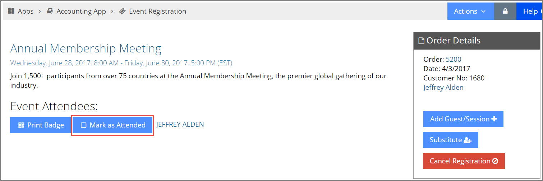Open the Help menu
Viewport: 543px width, 181px height.
[530, 11]
